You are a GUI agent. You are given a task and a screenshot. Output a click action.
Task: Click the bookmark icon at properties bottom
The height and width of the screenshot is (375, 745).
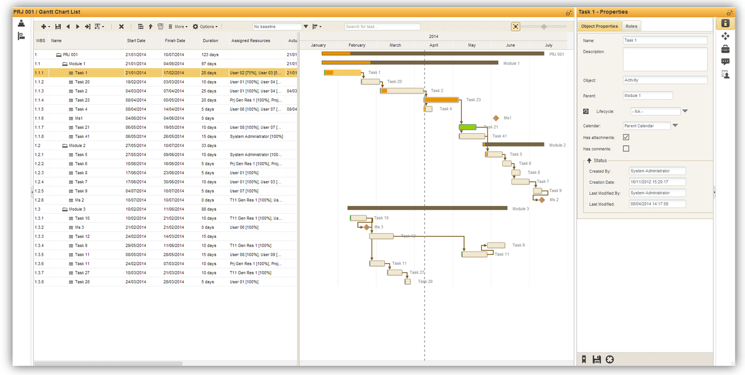584,359
